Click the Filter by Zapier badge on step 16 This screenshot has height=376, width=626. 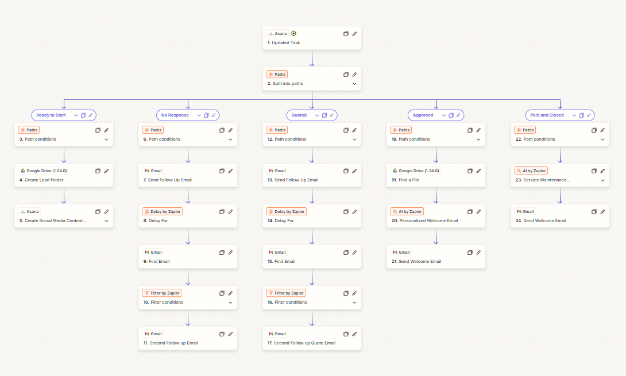[x=286, y=293]
